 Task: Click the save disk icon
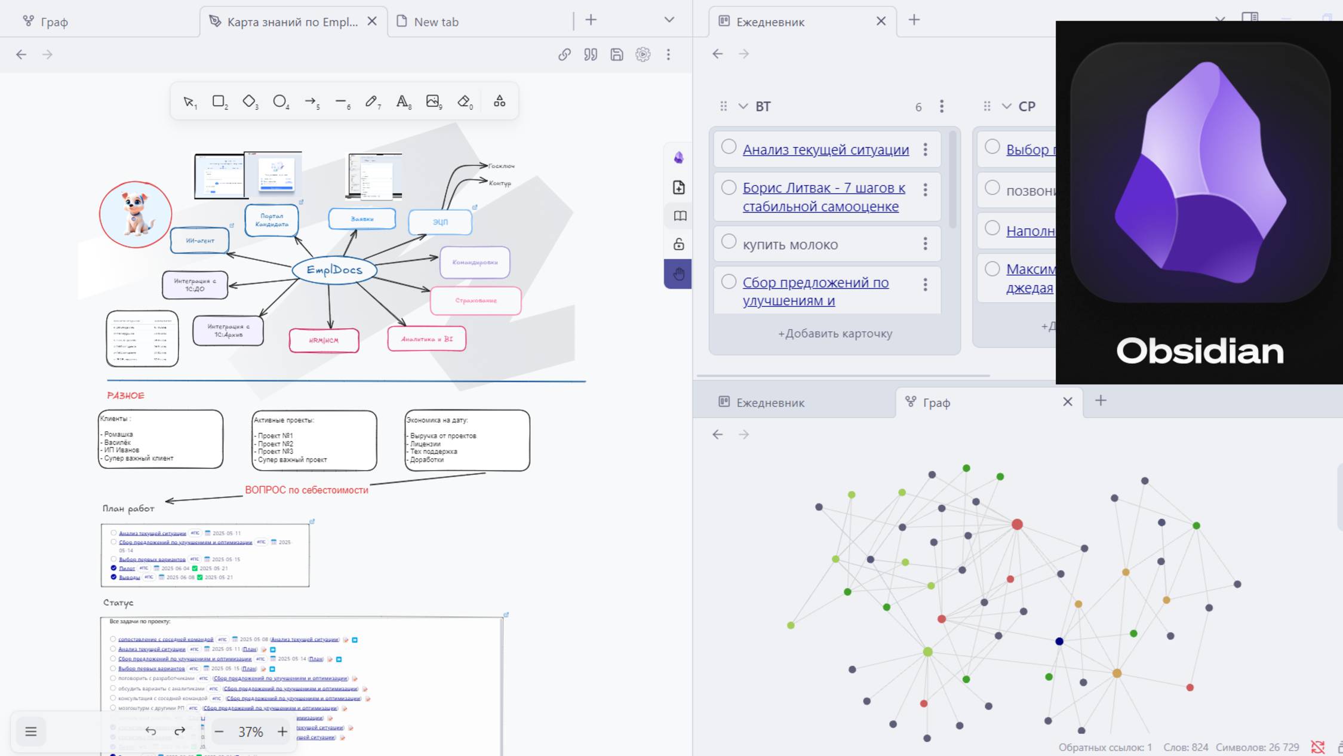[x=617, y=54]
